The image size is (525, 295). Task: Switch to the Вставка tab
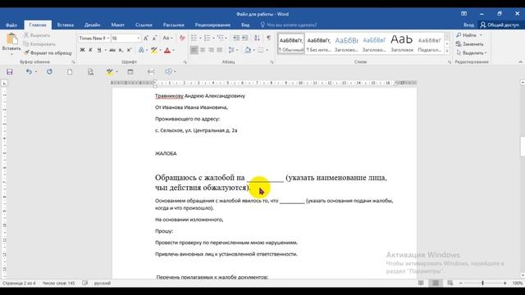pos(66,25)
